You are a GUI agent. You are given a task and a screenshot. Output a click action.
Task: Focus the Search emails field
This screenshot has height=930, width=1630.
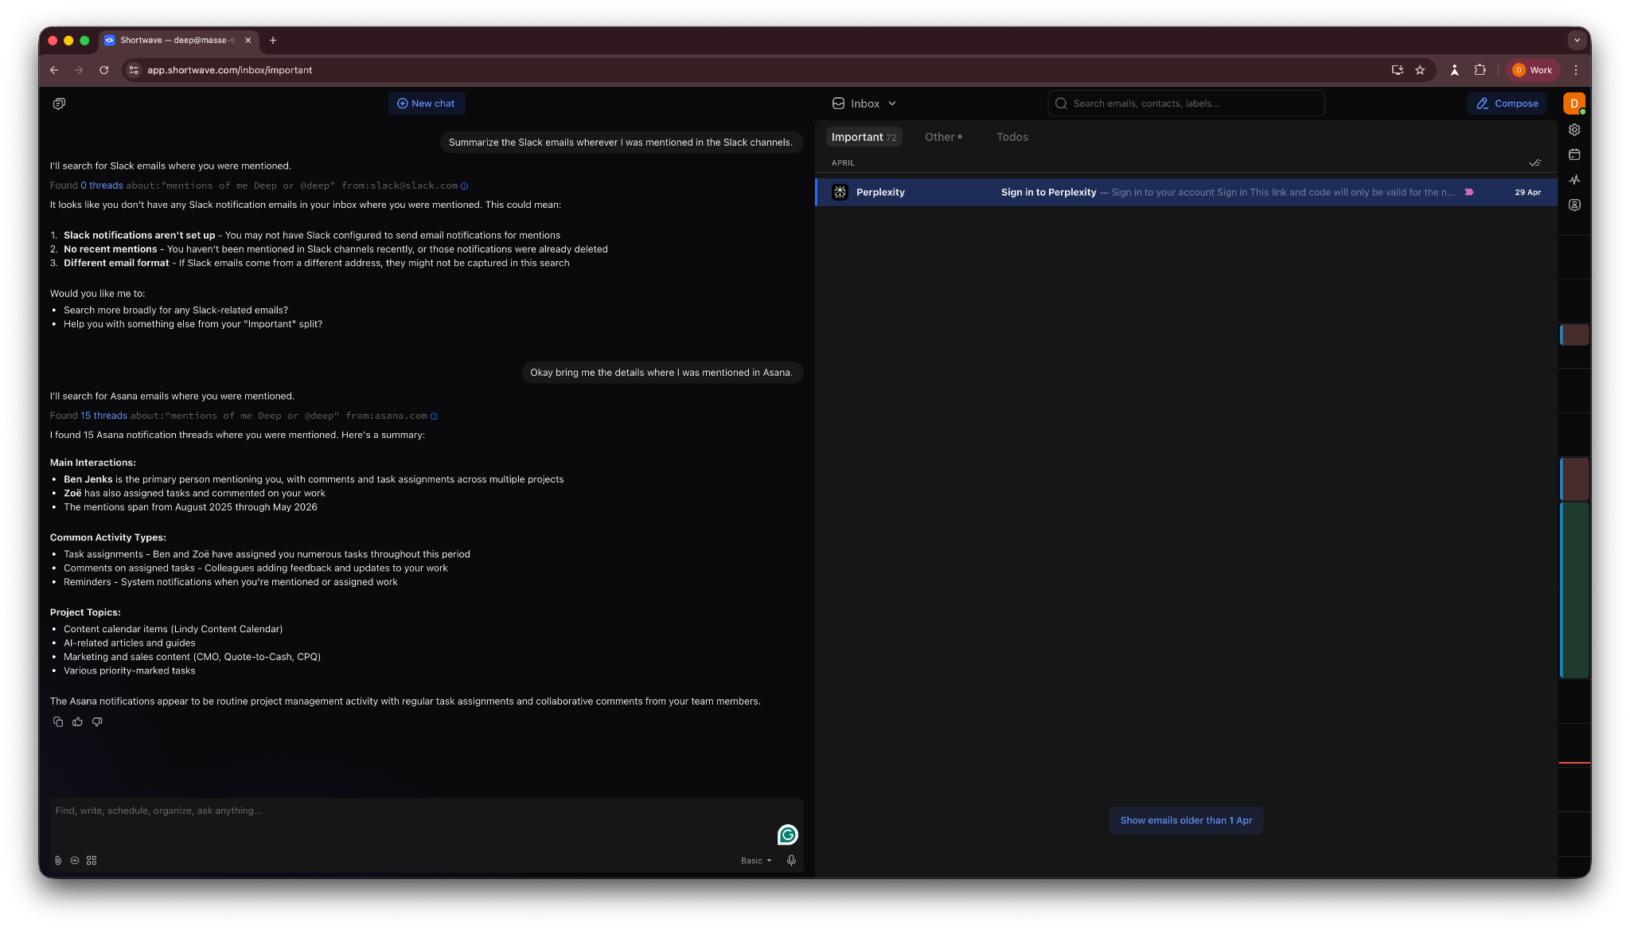pos(1186,104)
